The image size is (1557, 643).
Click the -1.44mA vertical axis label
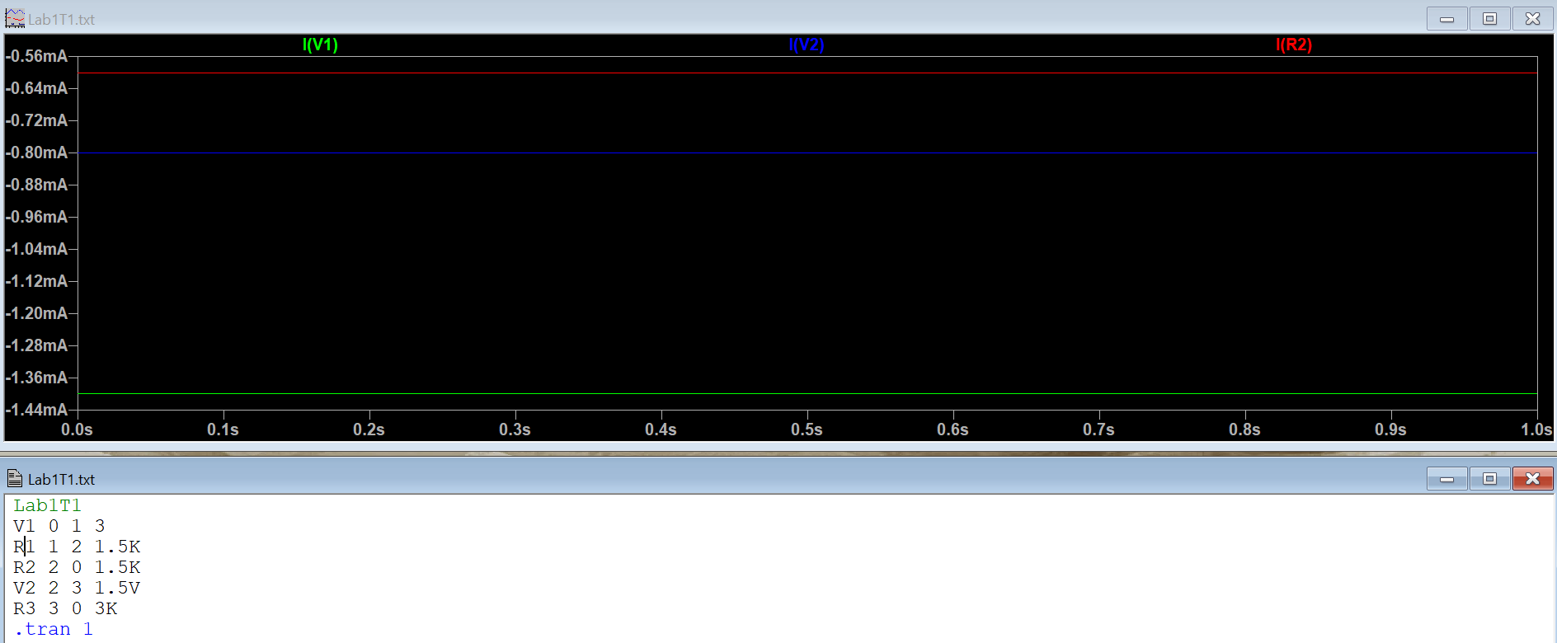click(x=38, y=410)
